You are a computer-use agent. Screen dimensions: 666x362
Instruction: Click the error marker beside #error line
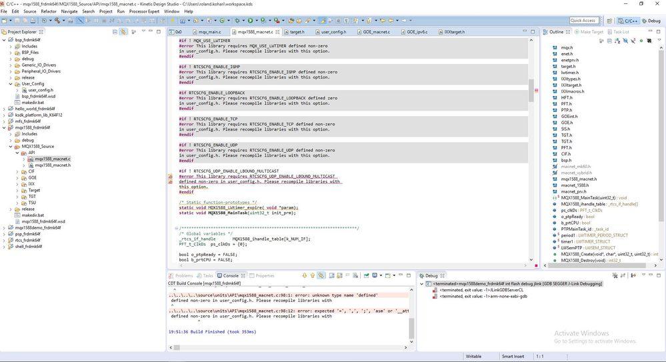point(170,176)
